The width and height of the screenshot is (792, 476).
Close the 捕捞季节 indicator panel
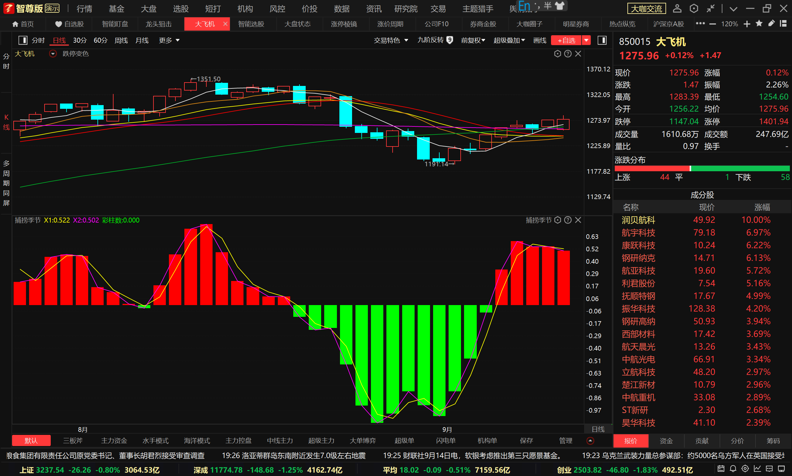(x=578, y=220)
